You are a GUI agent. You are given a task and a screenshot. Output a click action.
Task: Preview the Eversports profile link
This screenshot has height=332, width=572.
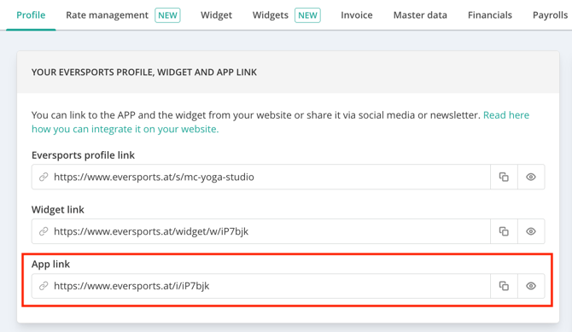point(531,177)
